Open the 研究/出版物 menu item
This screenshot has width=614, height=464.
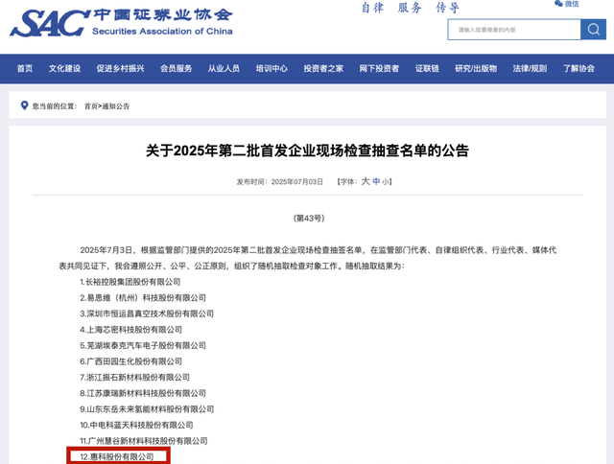476,68
